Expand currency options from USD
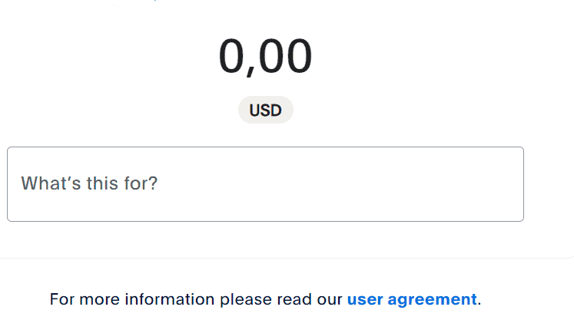The height and width of the screenshot is (320, 574). [x=265, y=110]
